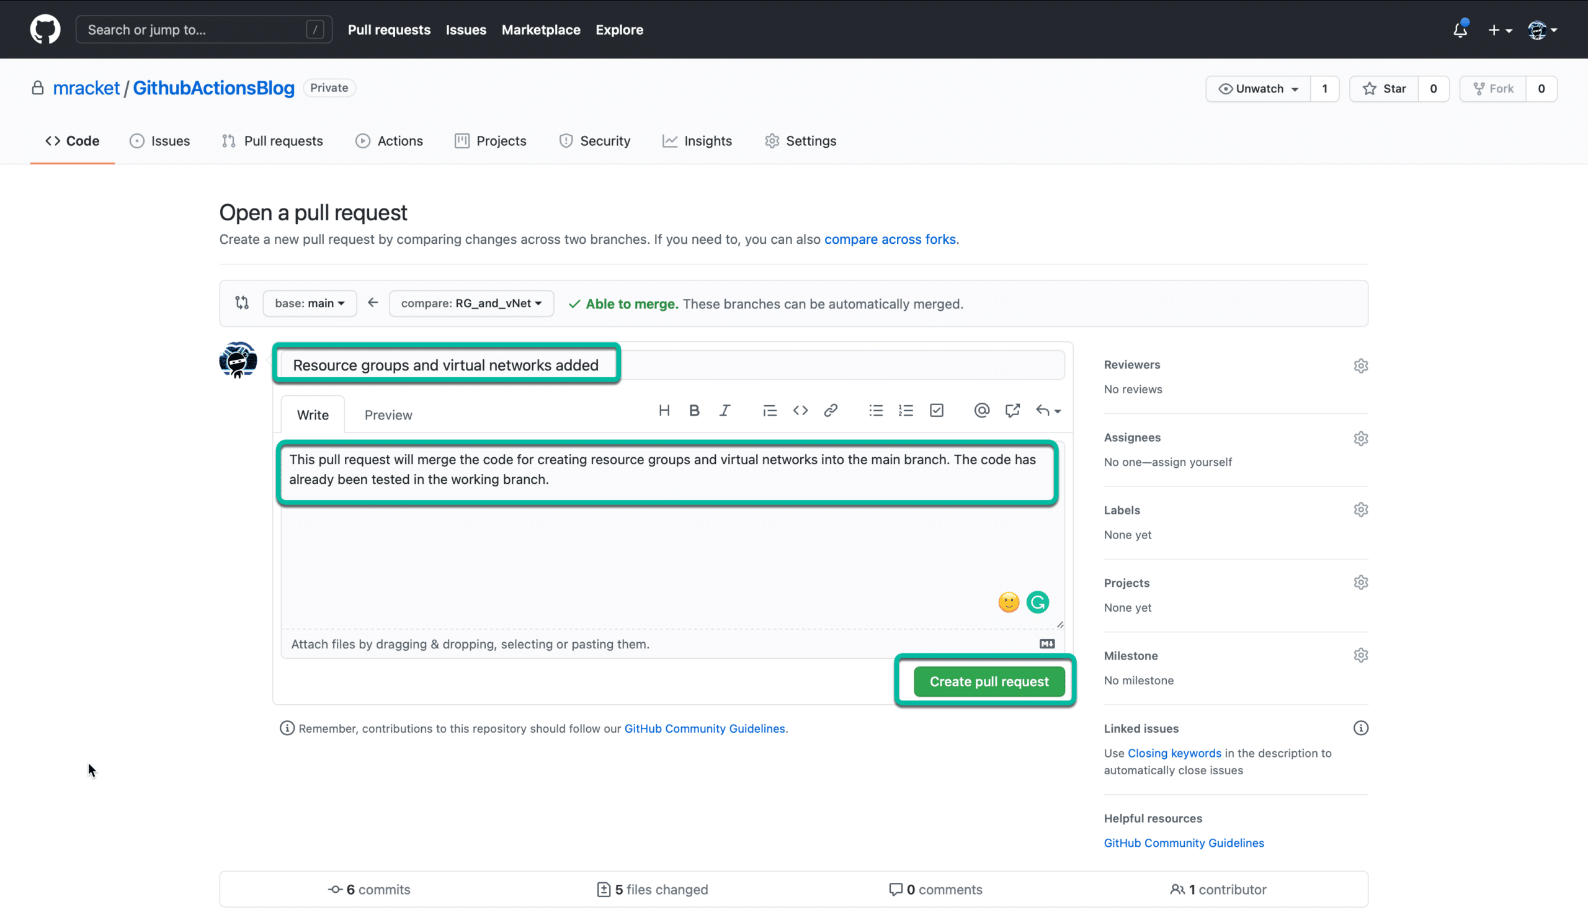Open the user avatar menu in header
The image size is (1588, 917).
click(x=1542, y=30)
